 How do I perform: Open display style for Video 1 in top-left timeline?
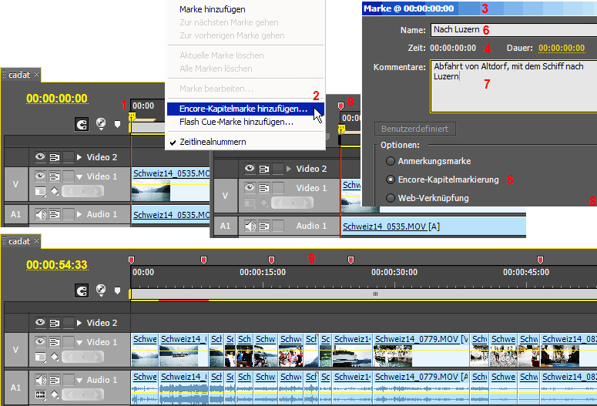pos(40,191)
